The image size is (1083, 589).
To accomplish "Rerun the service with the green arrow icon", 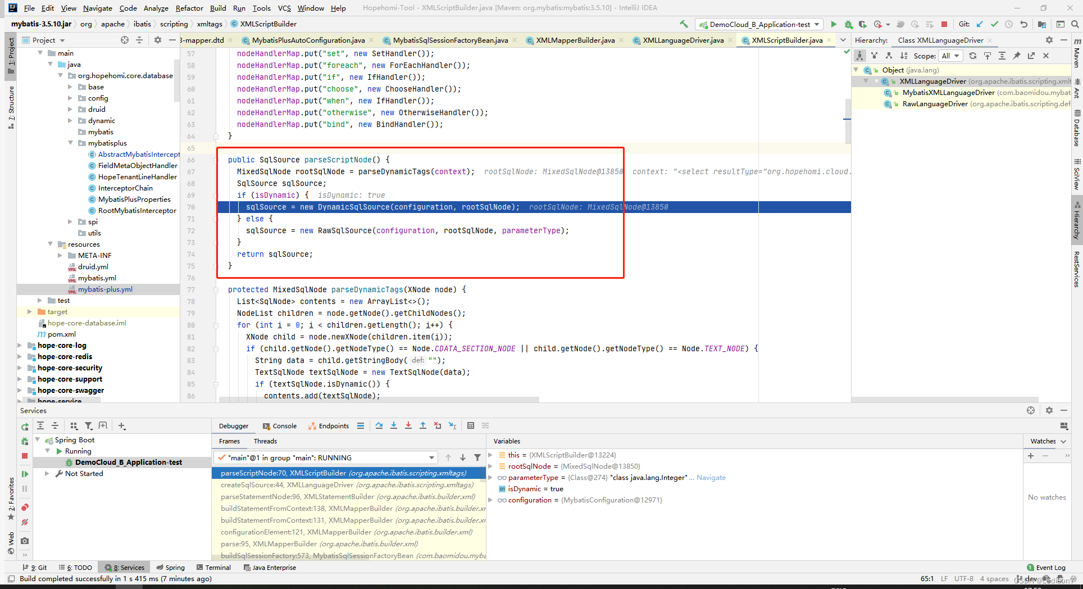I will [x=25, y=427].
